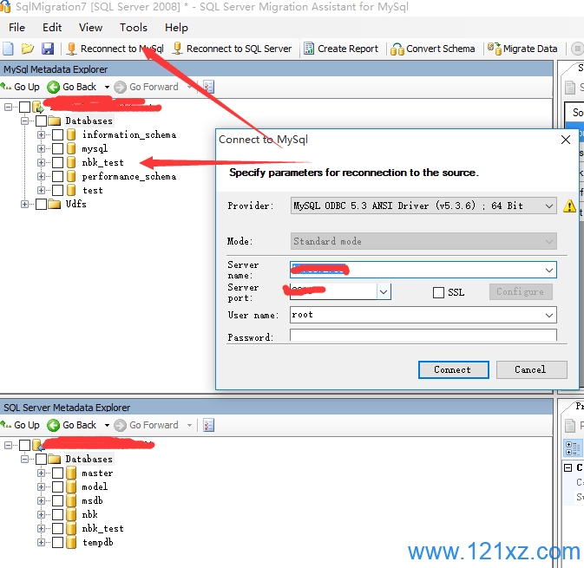Check the msdb database checkbox
Viewport: 584px width, 568px height.
(57, 500)
